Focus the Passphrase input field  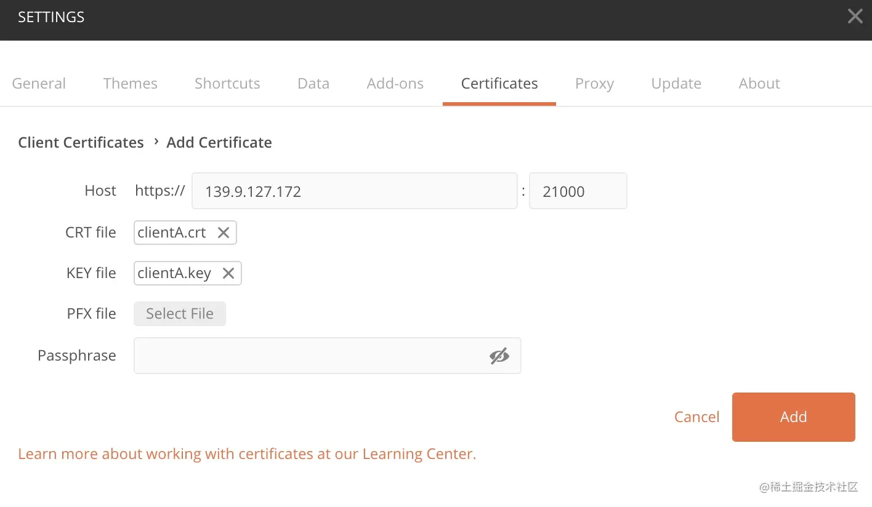click(328, 356)
